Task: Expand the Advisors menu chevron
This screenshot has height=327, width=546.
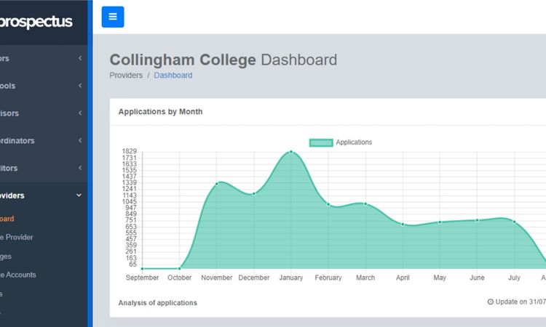Action: (x=79, y=113)
